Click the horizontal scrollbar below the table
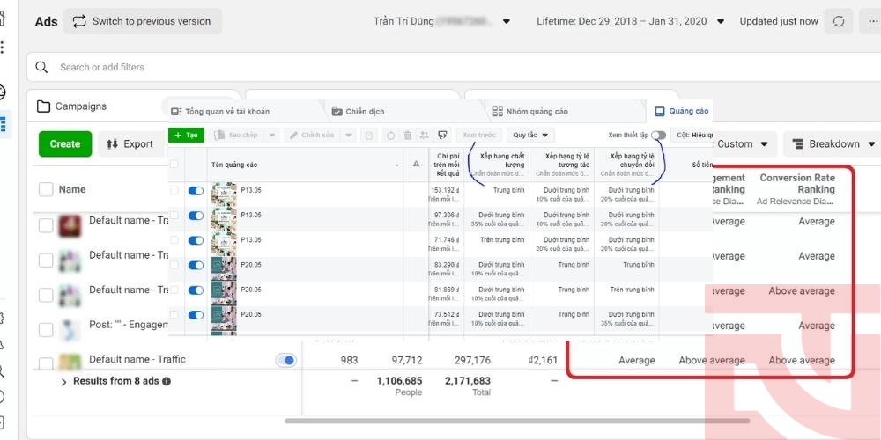Viewport: 881px width, 440px height. point(516,421)
